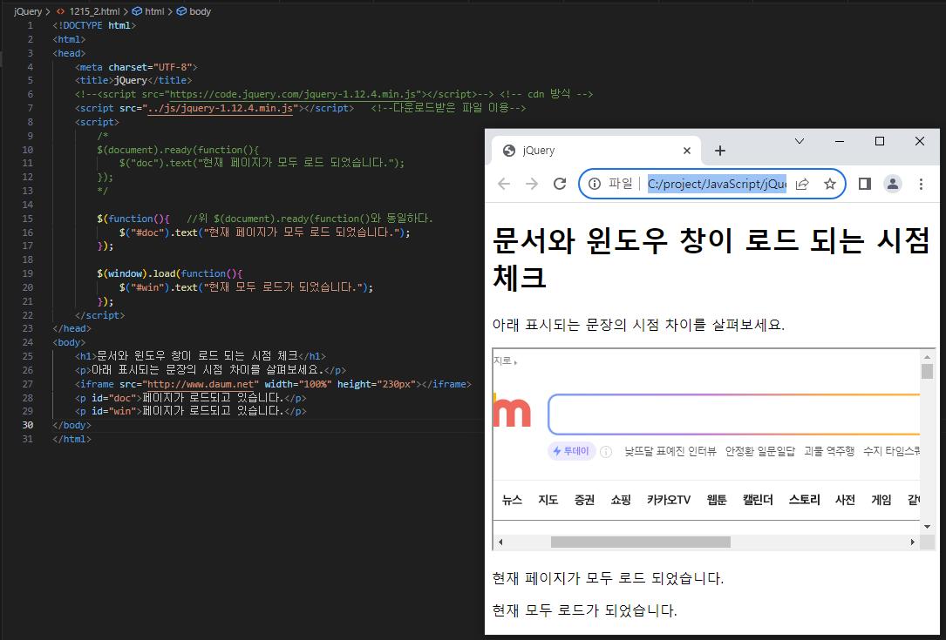Select the jQuery tab in Chrome

[595, 151]
